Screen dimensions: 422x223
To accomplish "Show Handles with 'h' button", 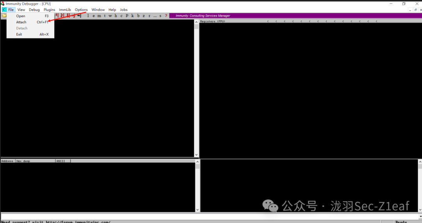I will pos(116,16).
